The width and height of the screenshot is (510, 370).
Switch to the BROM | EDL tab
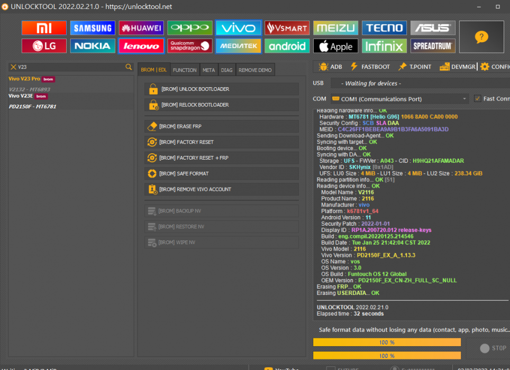[154, 70]
